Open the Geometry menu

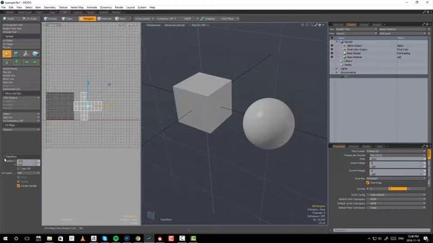[49, 7]
